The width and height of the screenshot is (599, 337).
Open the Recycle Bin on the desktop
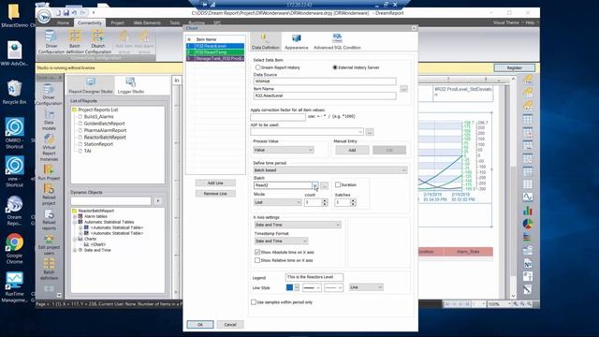(15, 92)
